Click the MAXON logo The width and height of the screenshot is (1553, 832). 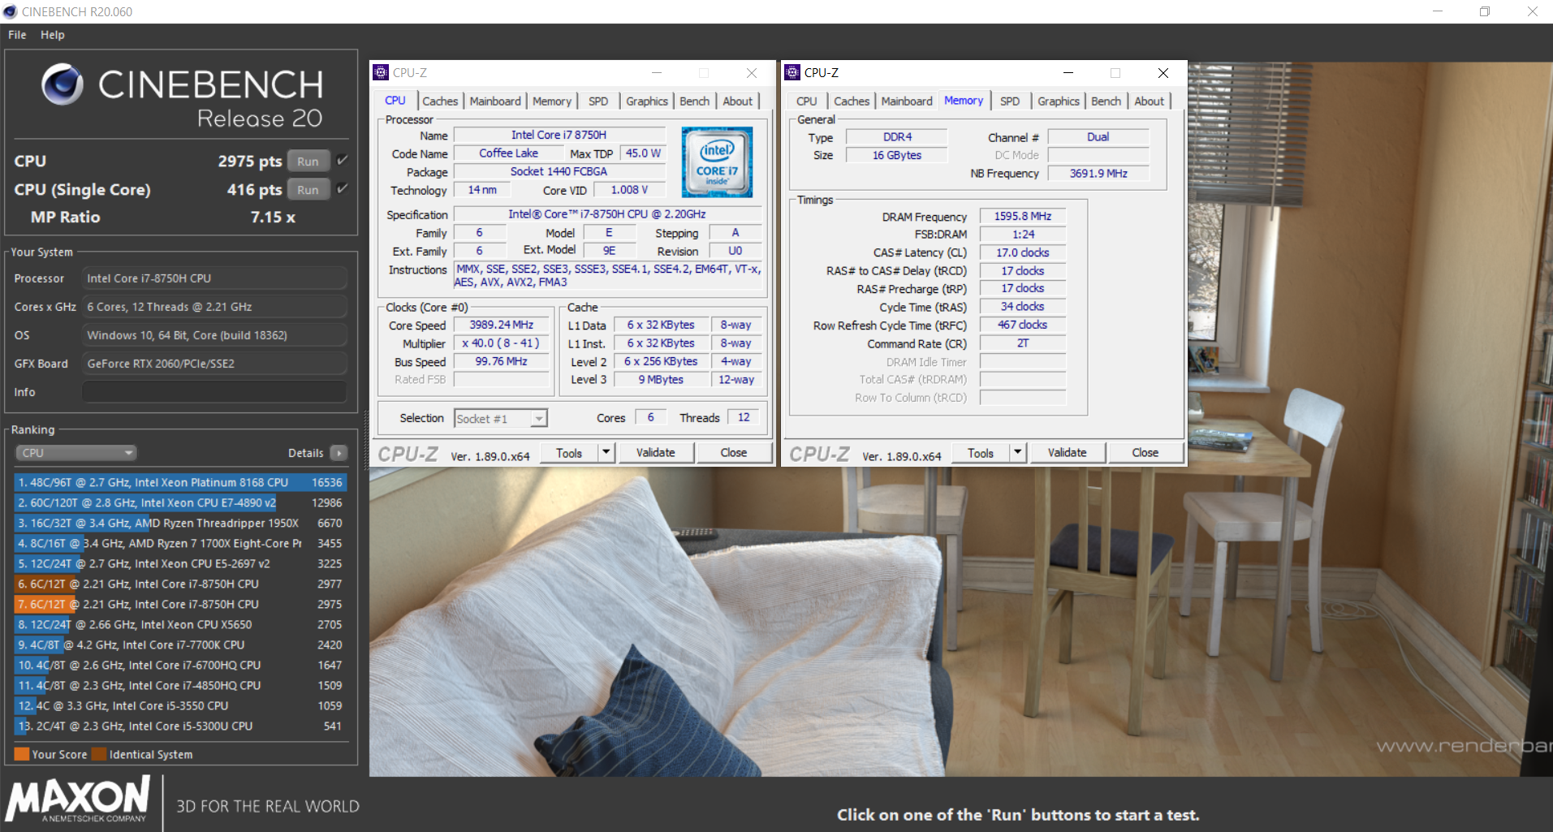(78, 799)
